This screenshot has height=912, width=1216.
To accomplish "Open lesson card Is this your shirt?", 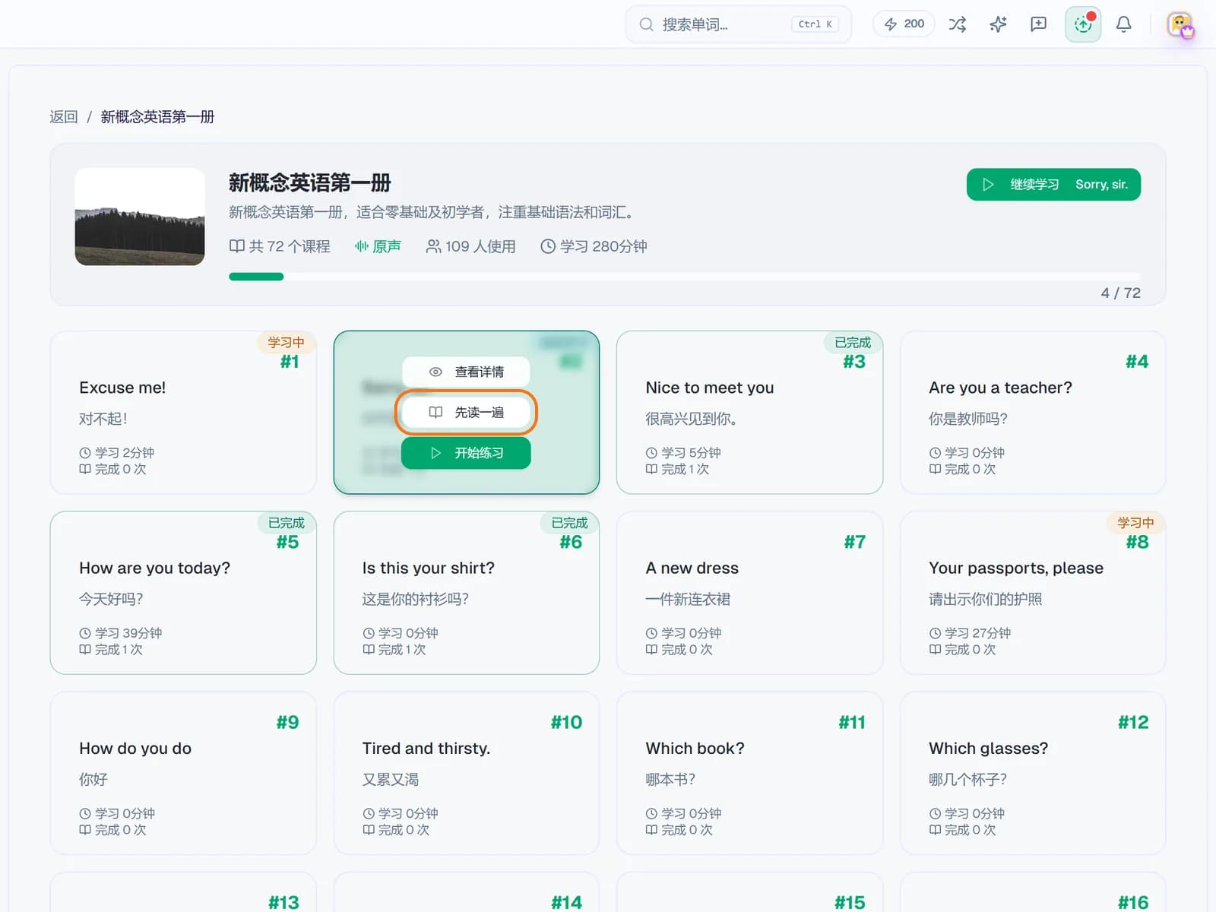I will (x=467, y=593).
